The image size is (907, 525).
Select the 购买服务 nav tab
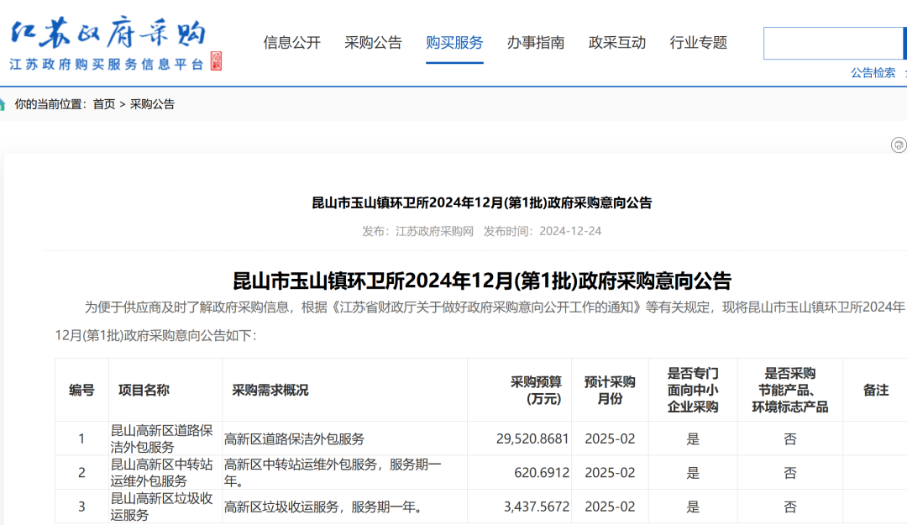454,42
